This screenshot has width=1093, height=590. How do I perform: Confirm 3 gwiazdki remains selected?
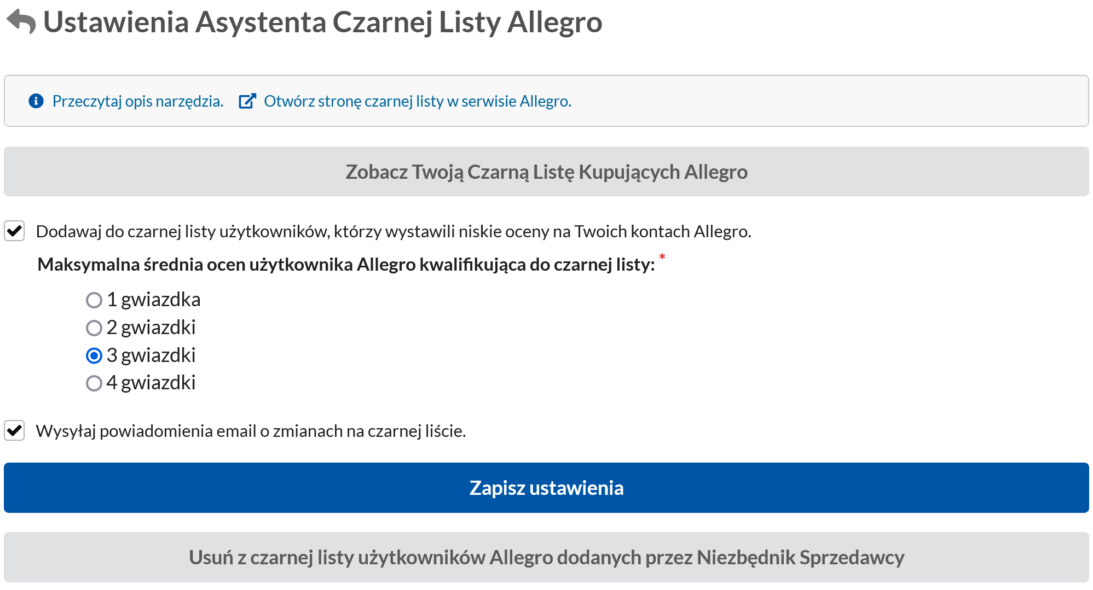(x=94, y=355)
